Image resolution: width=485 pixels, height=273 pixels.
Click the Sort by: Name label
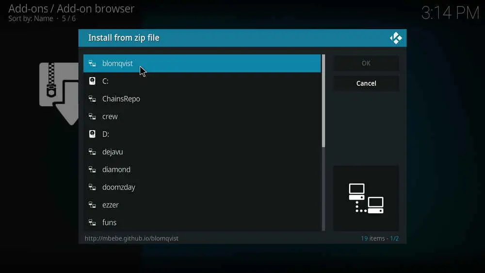coord(31,18)
